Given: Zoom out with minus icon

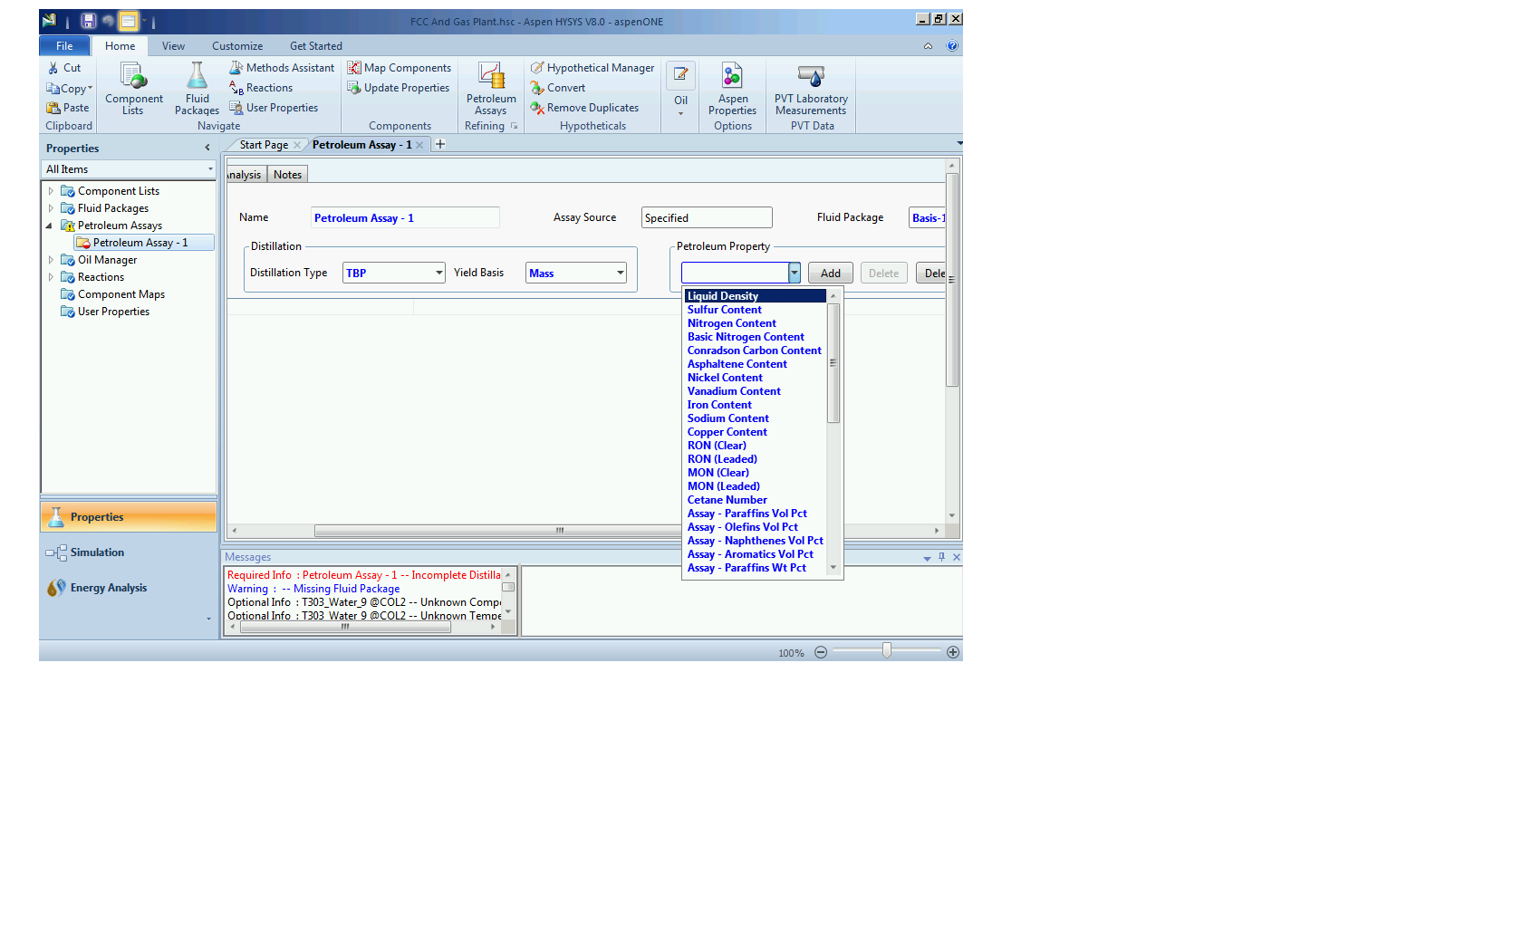Looking at the screenshot, I should 821,652.
